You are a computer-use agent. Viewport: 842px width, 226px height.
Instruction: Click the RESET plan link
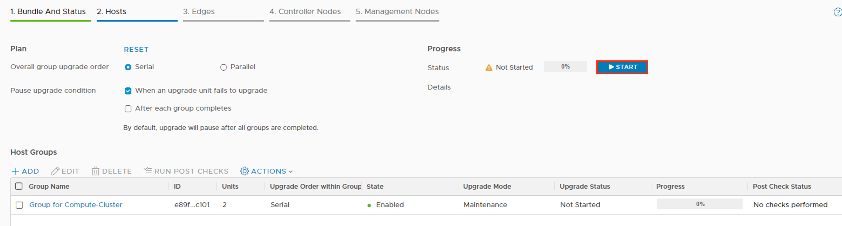click(x=136, y=50)
